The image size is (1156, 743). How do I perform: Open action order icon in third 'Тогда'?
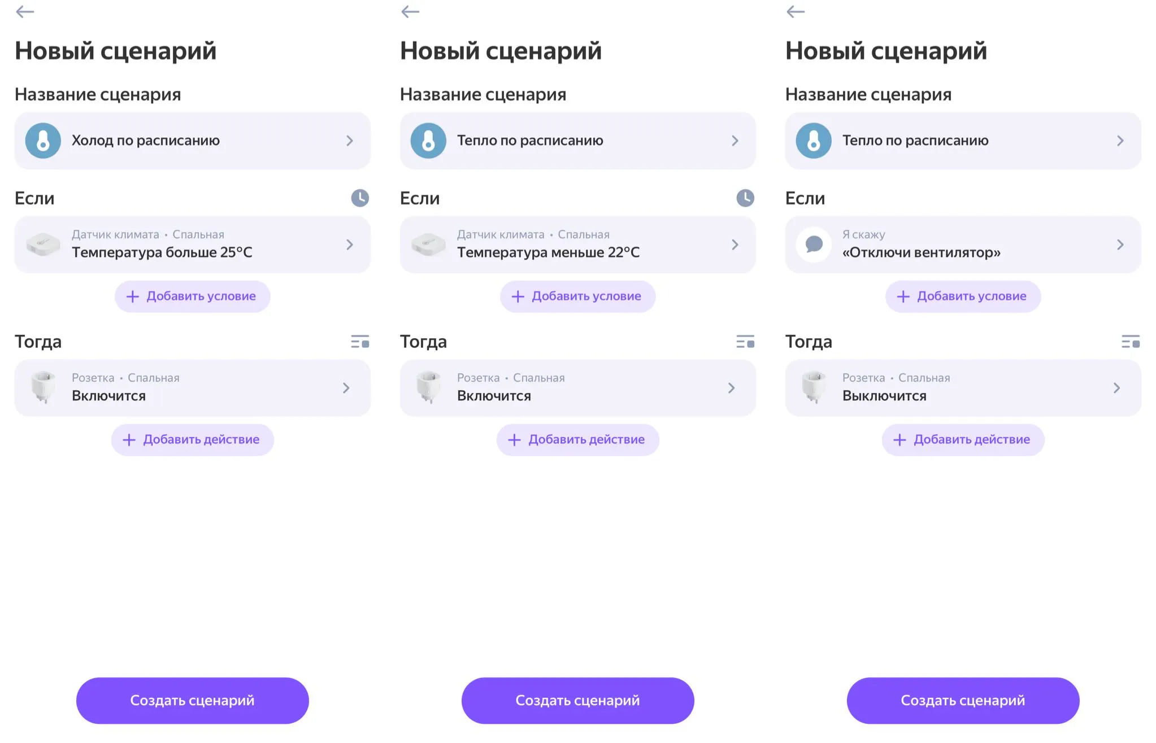pyautogui.click(x=1131, y=342)
